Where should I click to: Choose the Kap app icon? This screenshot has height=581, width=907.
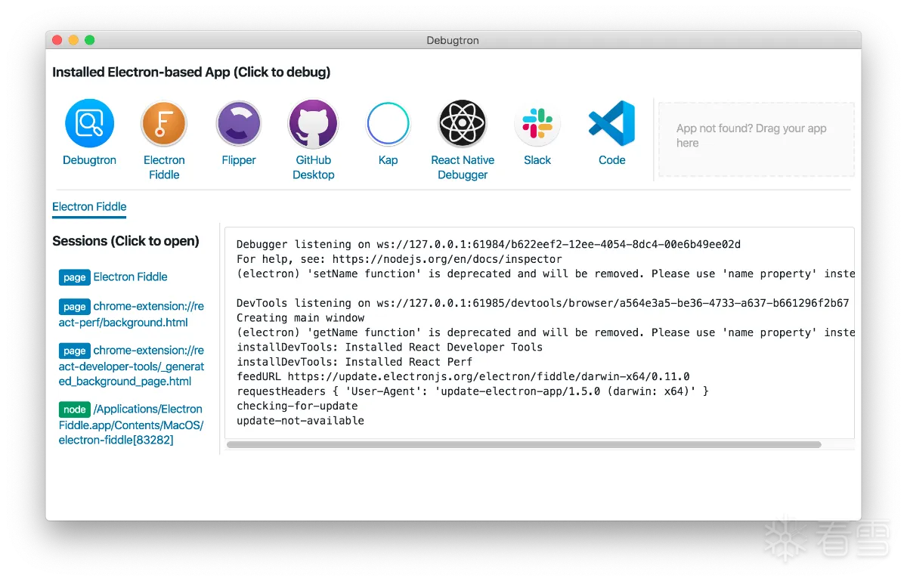point(388,123)
